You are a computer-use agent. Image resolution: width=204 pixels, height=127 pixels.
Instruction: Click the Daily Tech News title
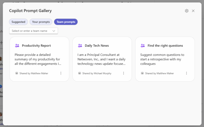click(x=97, y=45)
